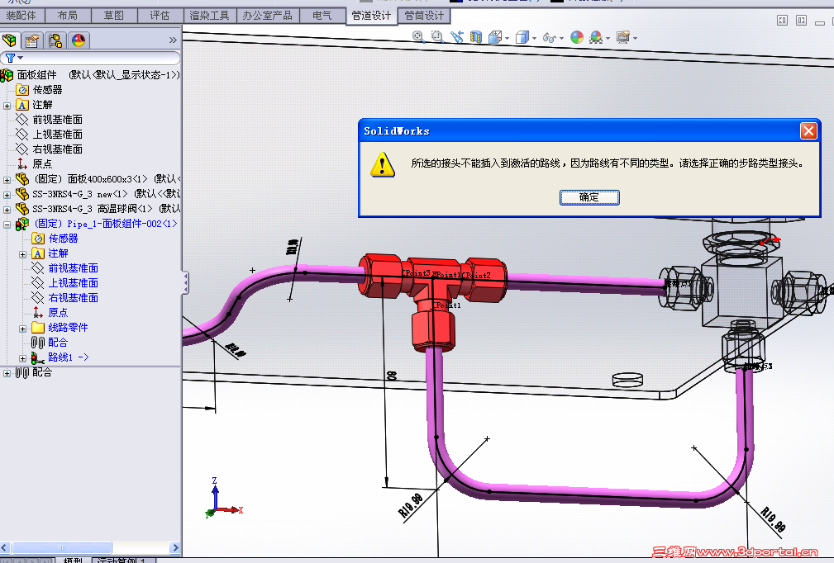Select top-level 原点 origin
The width and height of the screenshot is (834, 563).
[42, 164]
